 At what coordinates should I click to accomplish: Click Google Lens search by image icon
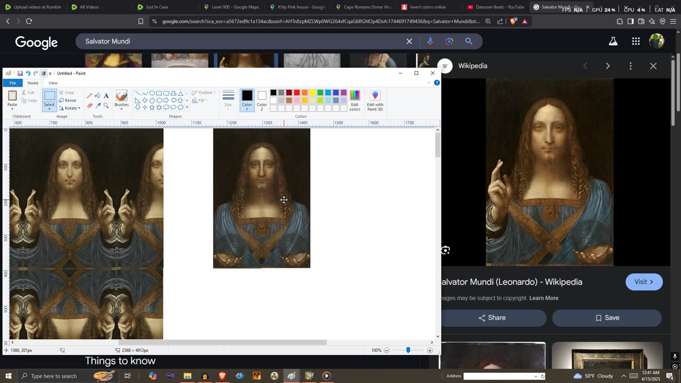450,41
